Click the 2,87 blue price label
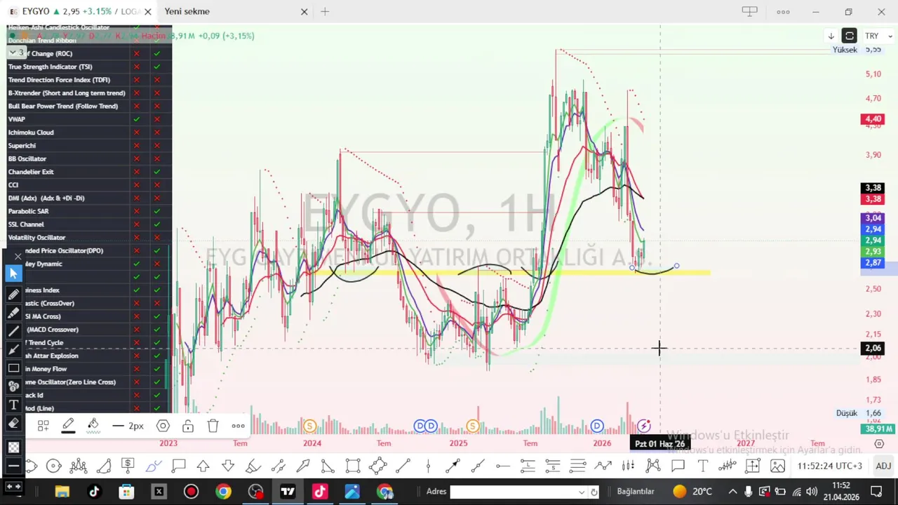 pos(873,263)
